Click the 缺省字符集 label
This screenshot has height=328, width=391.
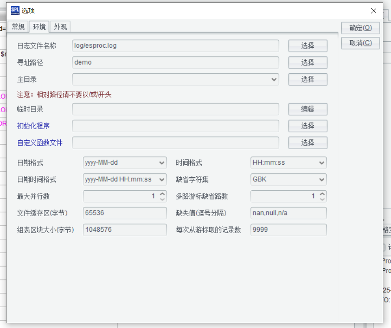tap(192, 179)
